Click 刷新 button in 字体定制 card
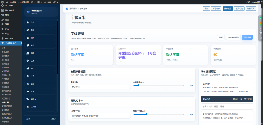The width and height of the screenshot is (263, 125). (x=221, y=37)
